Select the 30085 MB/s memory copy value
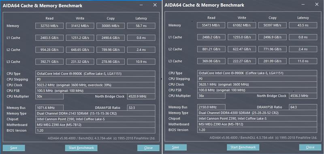The width and height of the screenshot is (324, 154). tap(111, 26)
